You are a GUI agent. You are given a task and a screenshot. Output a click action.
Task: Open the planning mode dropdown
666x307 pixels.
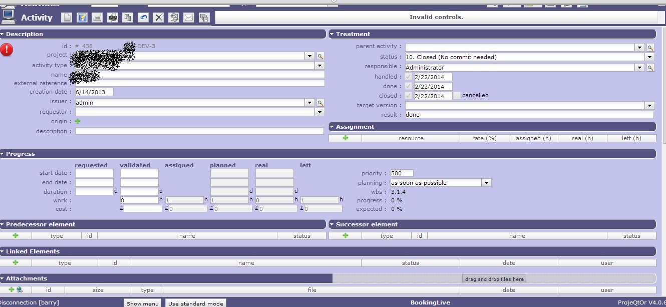pyautogui.click(x=486, y=183)
